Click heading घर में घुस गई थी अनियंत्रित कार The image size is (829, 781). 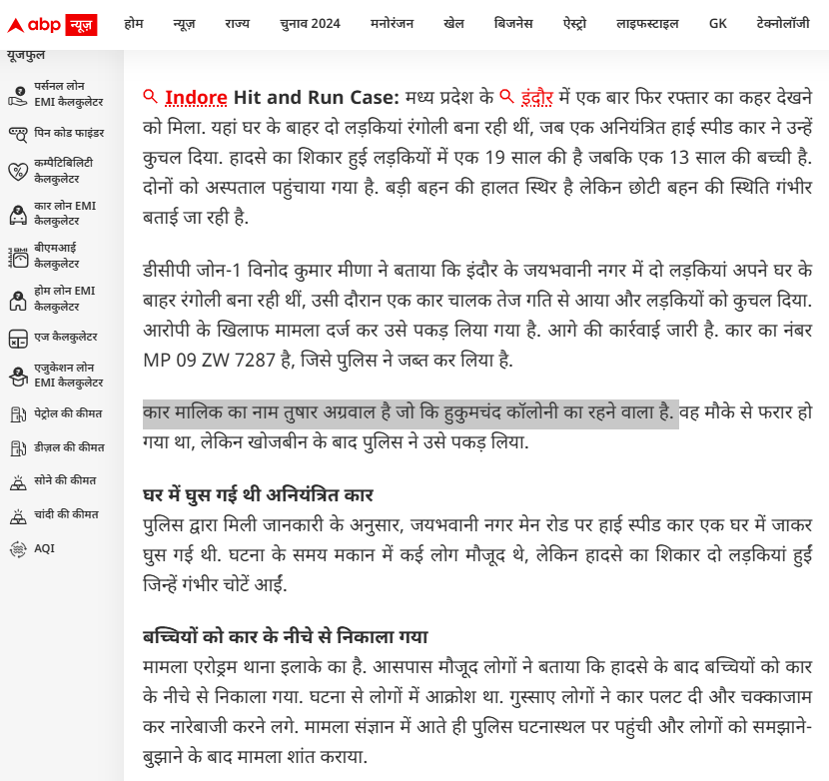pos(258,495)
